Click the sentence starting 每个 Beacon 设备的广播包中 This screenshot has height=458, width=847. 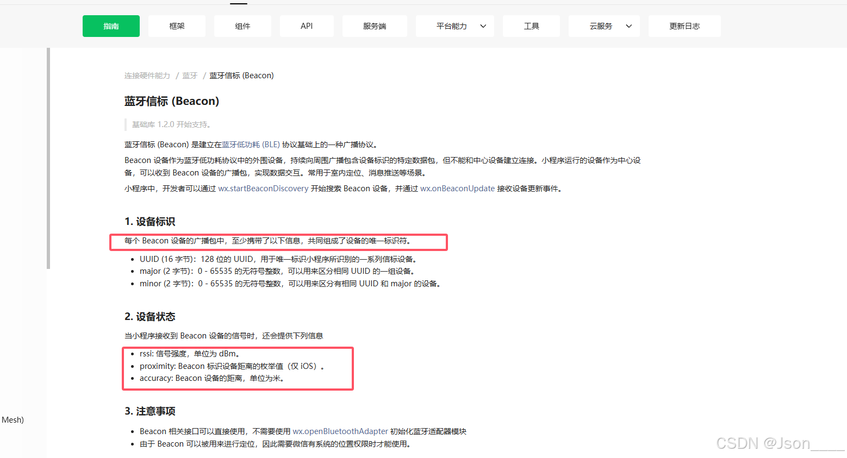pos(267,241)
